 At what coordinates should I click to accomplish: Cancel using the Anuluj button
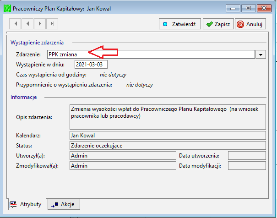pos(250,24)
